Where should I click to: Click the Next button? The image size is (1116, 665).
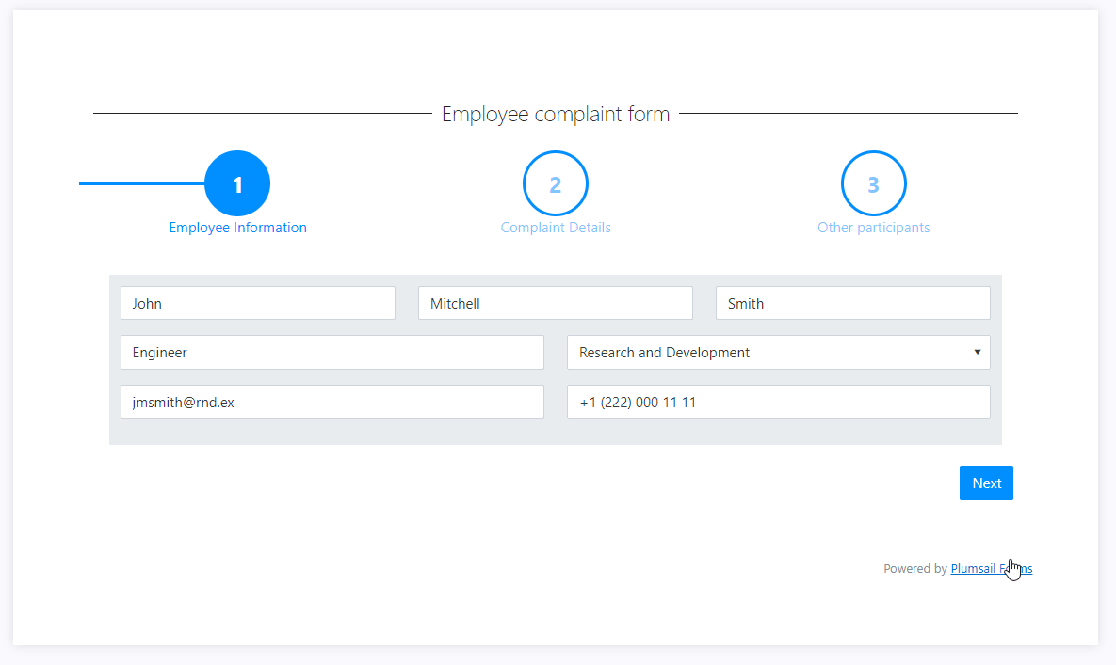point(986,483)
